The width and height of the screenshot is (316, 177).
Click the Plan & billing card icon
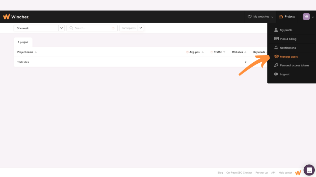[276, 39]
